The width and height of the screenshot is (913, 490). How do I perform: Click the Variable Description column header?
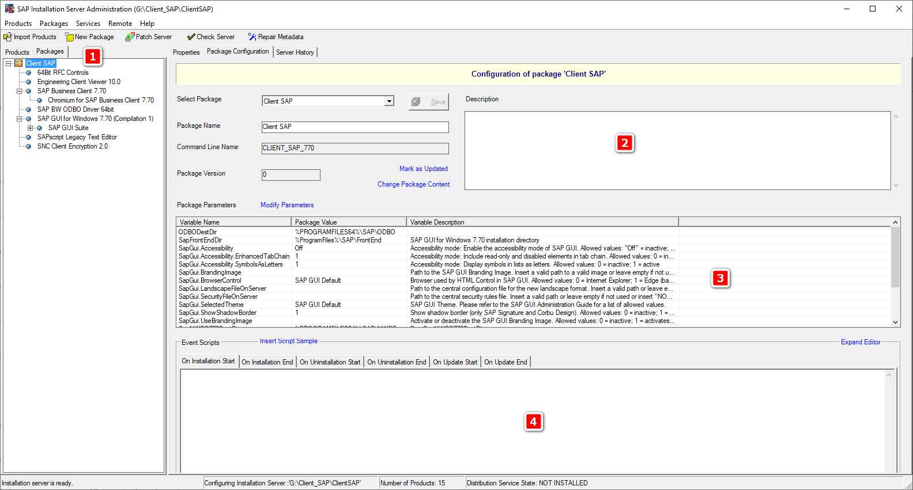[542, 222]
